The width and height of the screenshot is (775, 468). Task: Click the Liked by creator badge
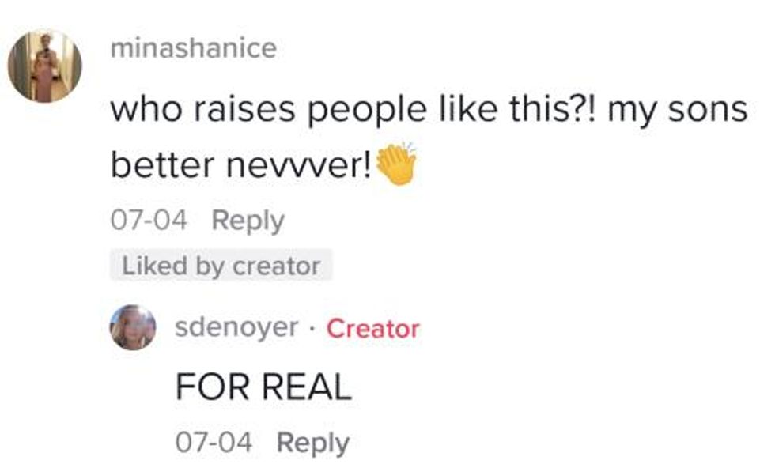click(221, 266)
